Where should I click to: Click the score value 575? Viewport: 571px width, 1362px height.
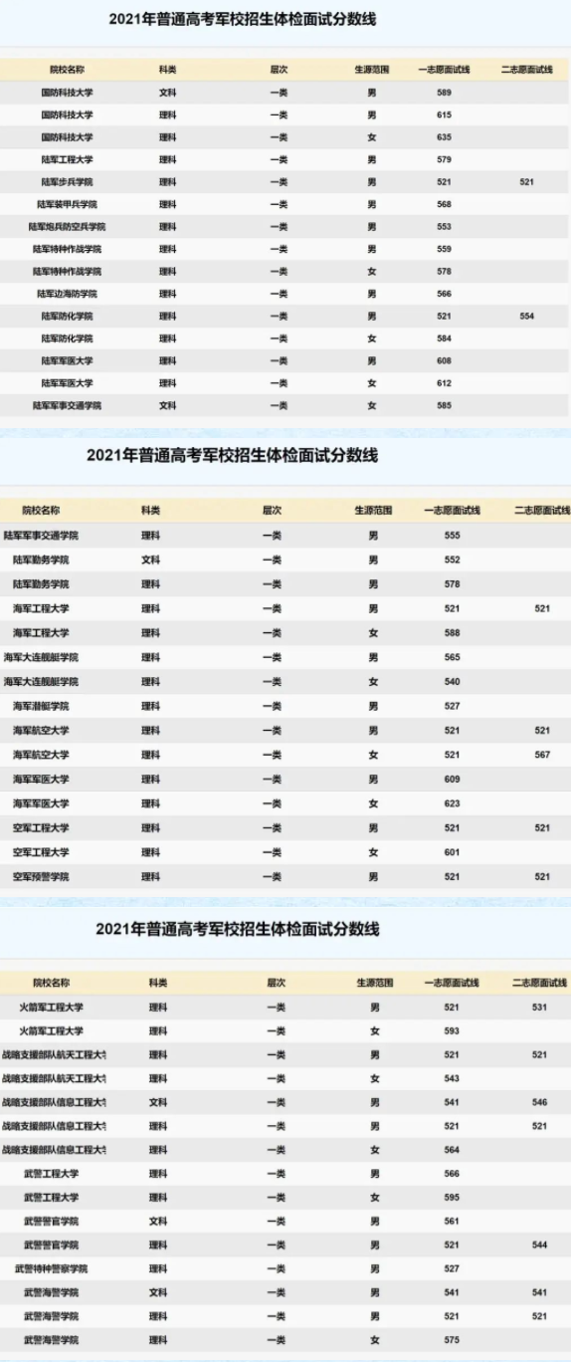coord(452,1340)
